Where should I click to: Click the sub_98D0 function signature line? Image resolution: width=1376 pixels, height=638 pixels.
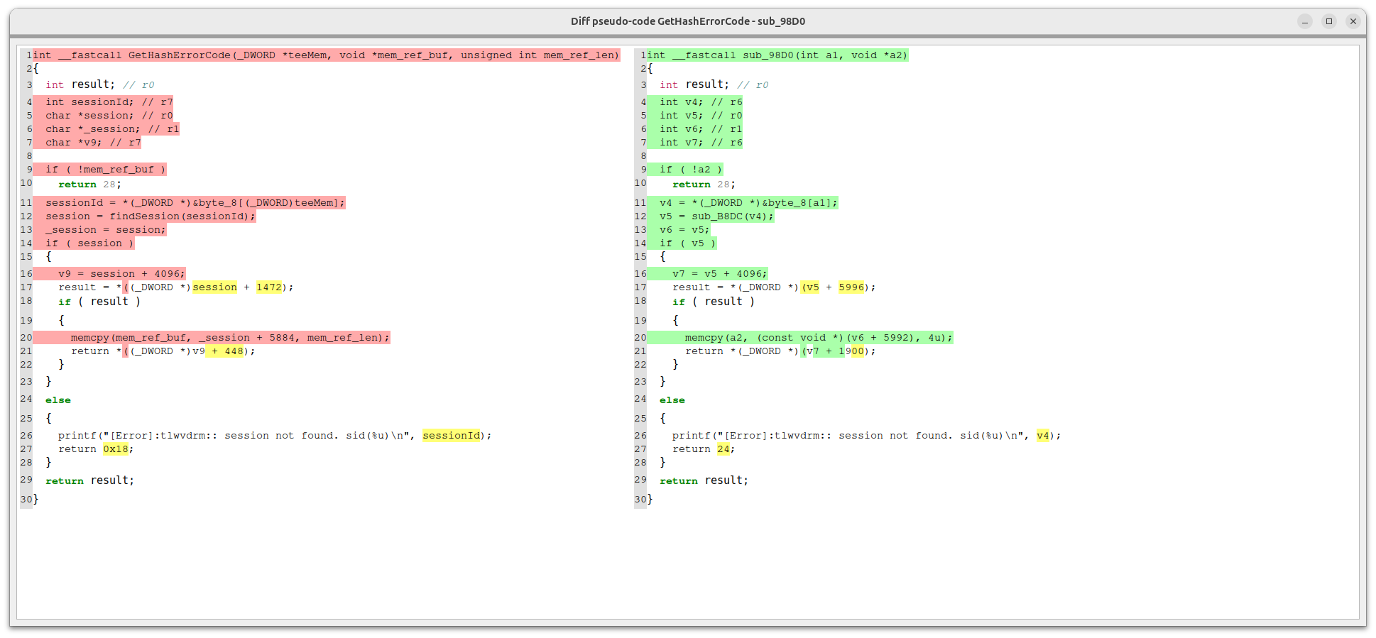(777, 55)
